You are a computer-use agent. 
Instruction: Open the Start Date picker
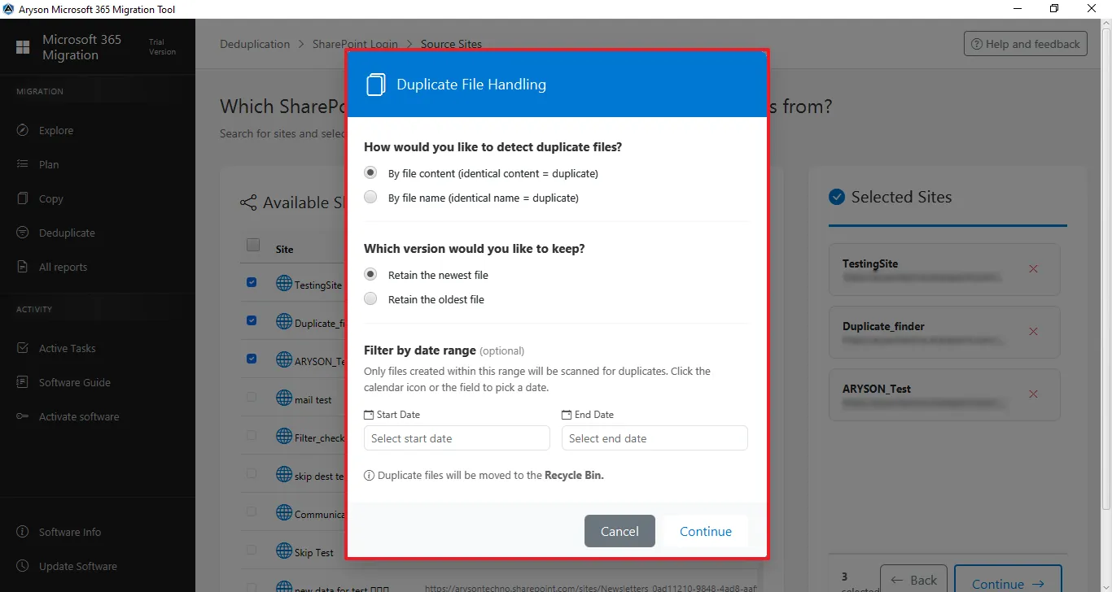pyautogui.click(x=456, y=437)
